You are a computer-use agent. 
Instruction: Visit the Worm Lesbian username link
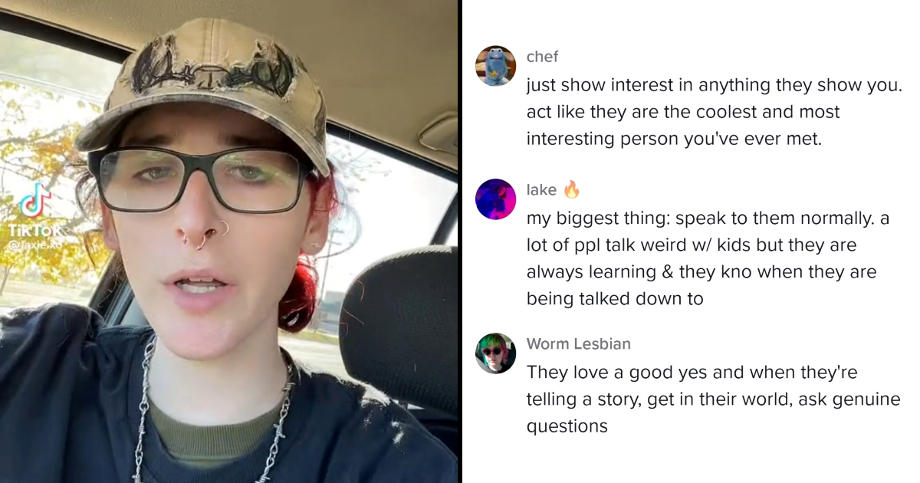point(579,343)
